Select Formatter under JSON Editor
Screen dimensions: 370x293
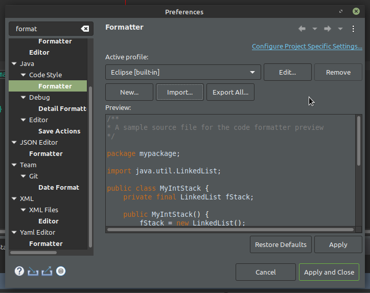(46, 154)
